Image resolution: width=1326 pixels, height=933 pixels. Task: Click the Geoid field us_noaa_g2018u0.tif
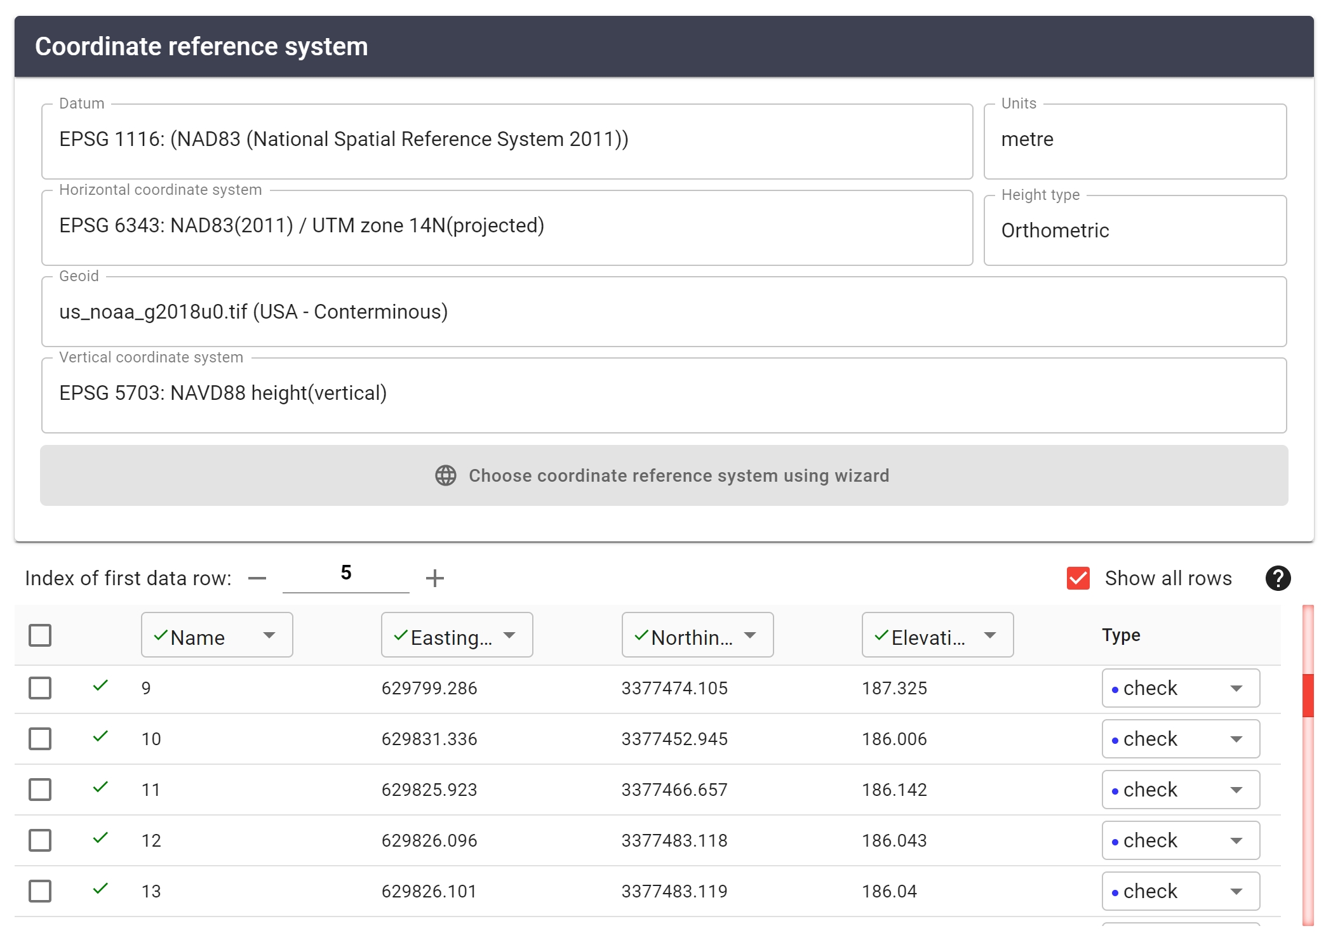[664, 312]
